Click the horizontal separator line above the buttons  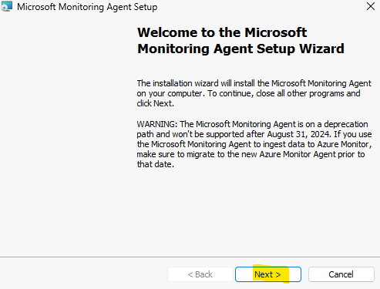(x=190, y=257)
